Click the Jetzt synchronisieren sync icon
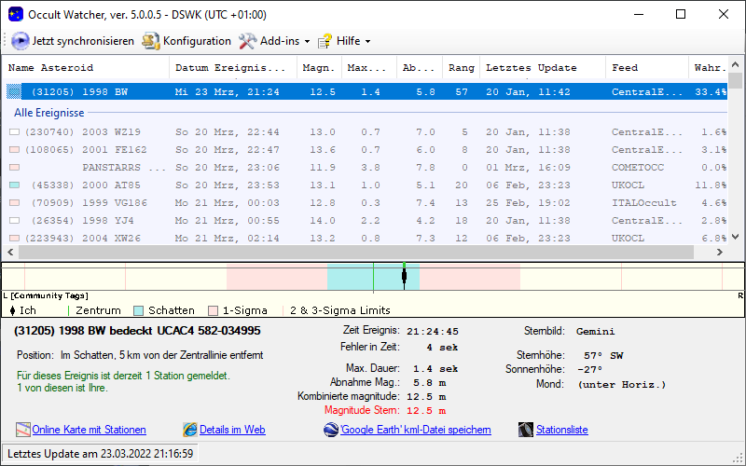 point(20,41)
